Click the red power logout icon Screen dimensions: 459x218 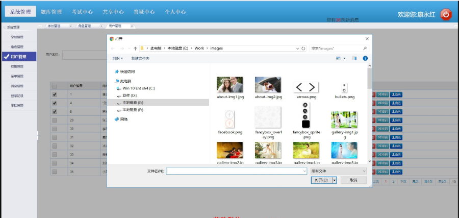tap(446, 14)
